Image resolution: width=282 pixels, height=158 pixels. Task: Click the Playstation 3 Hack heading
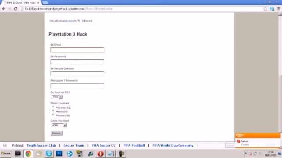[68, 34]
